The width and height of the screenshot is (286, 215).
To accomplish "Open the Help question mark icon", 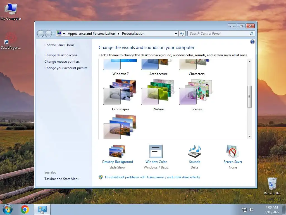I will (x=252, y=42).
